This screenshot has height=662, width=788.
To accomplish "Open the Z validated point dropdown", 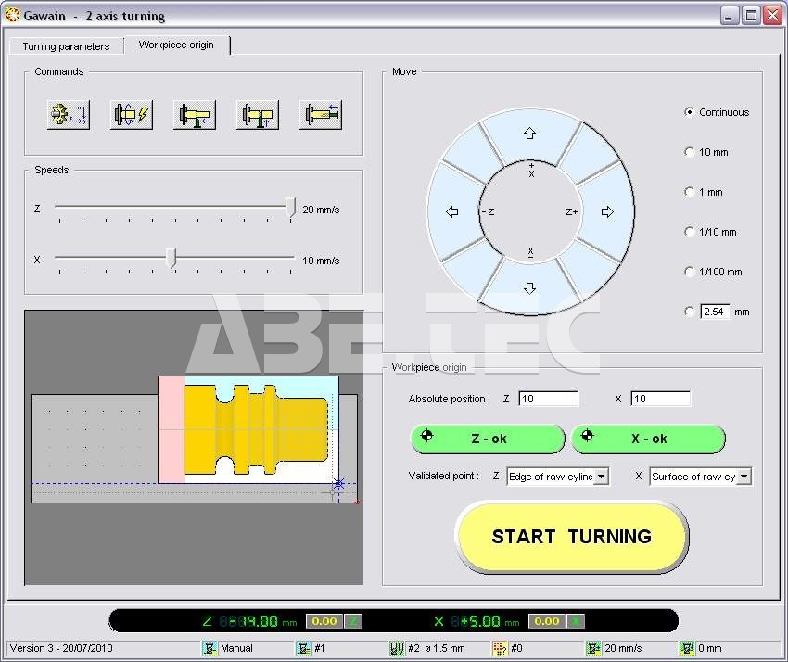I will pos(601,477).
